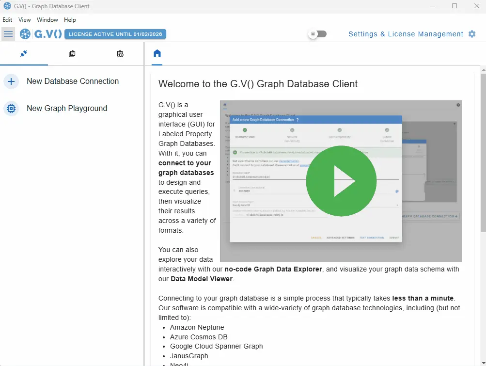The image size is (486, 366).
Task: Open the Edit menu
Action: point(7,20)
